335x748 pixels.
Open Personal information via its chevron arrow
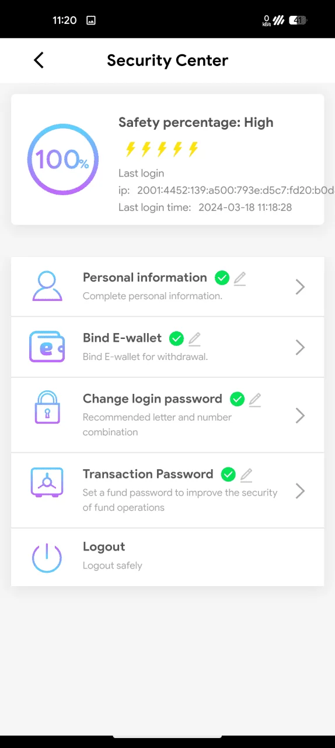click(300, 287)
